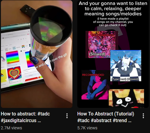Click the #tadc hashtag in the first title

[x=44, y=114]
